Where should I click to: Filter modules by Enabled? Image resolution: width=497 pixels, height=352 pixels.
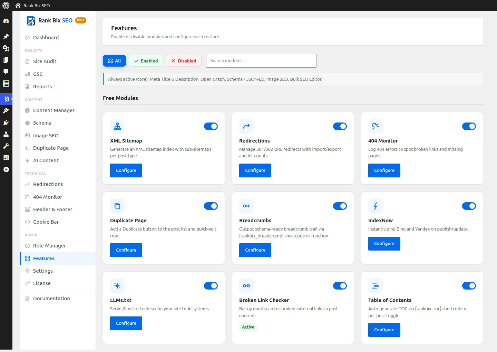point(146,61)
